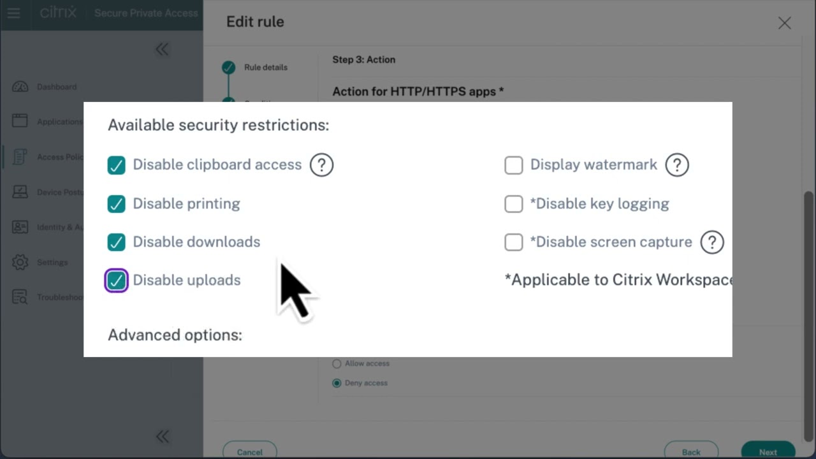View help for Disable clipboard access

(x=321, y=164)
